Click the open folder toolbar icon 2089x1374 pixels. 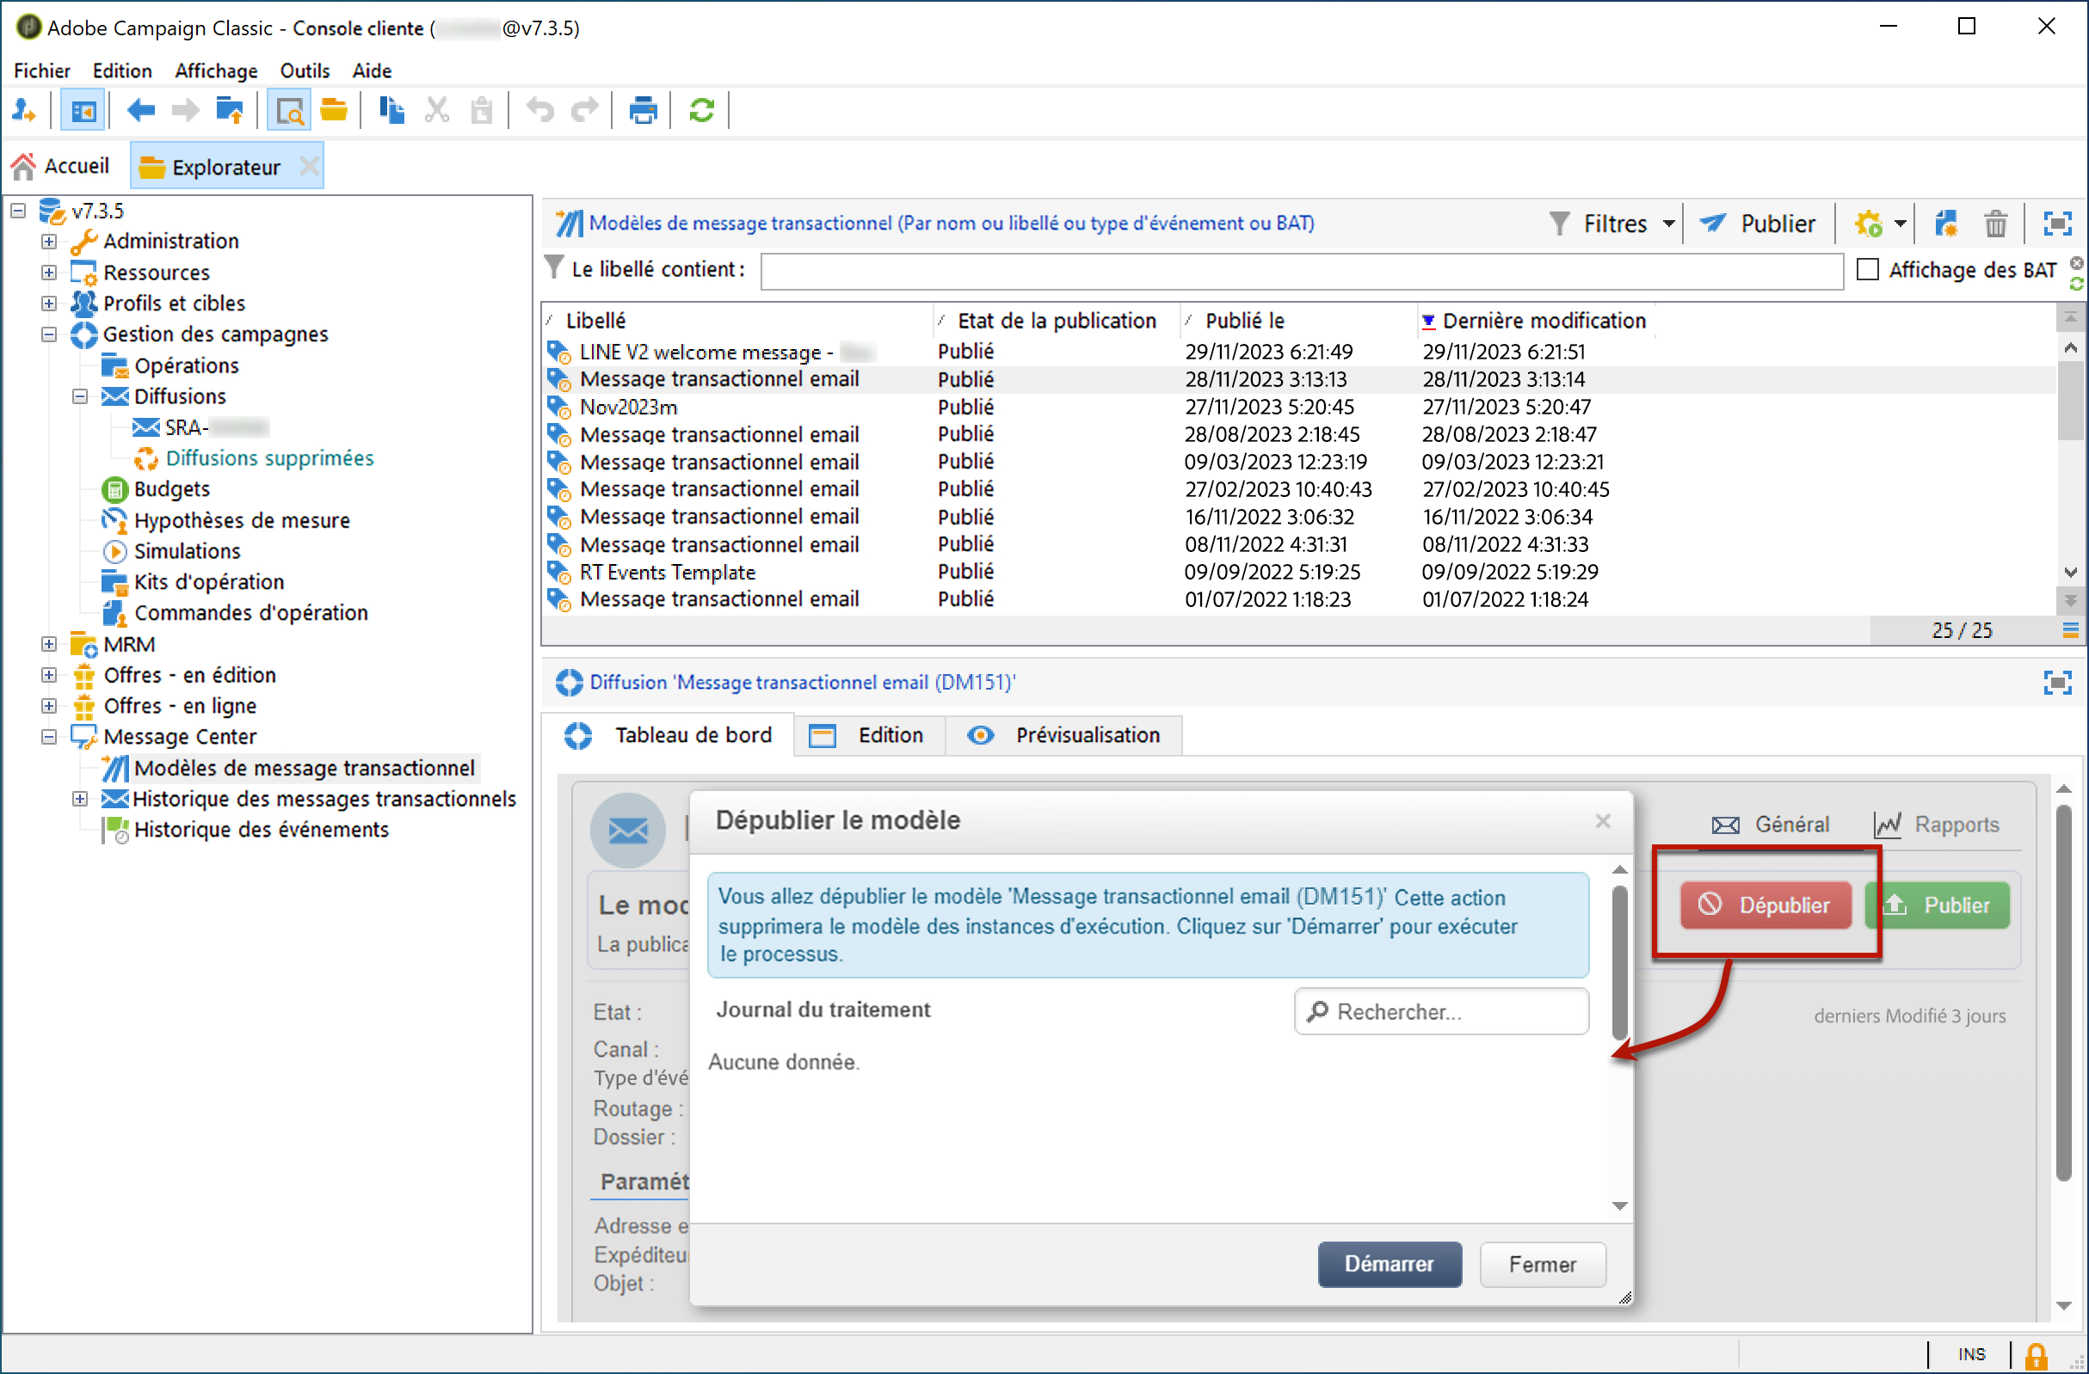[x=334, y=111]
